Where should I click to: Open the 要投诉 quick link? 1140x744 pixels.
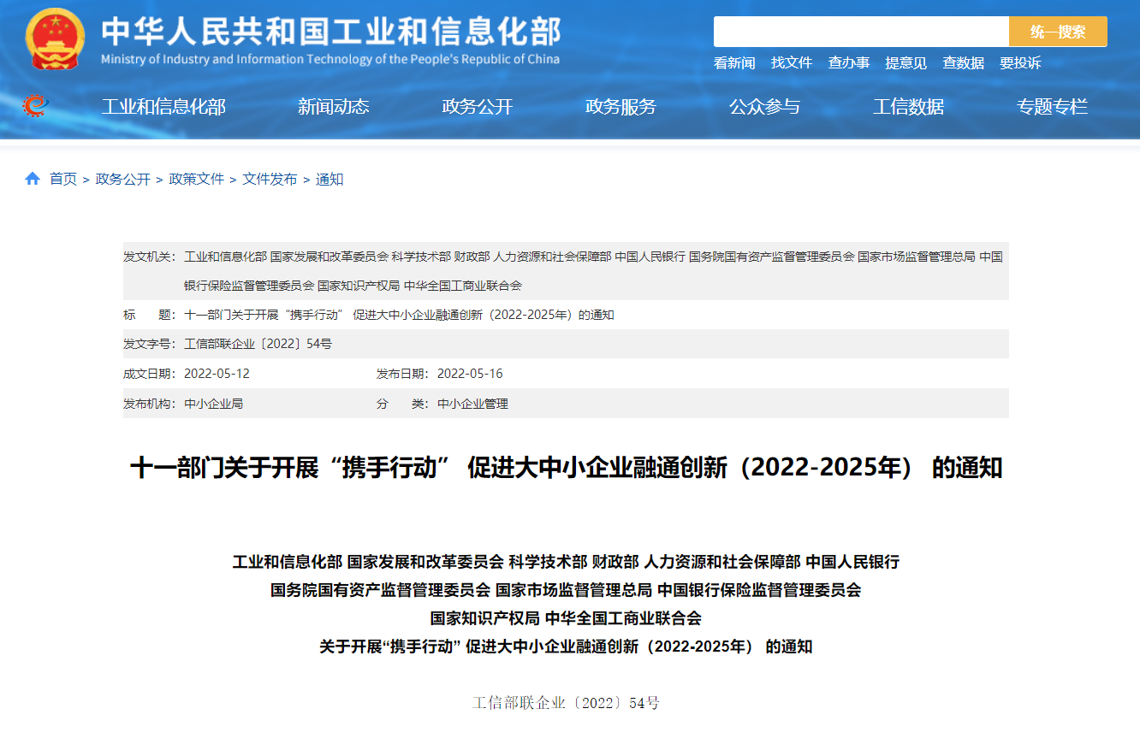(x=1020, y=62)
